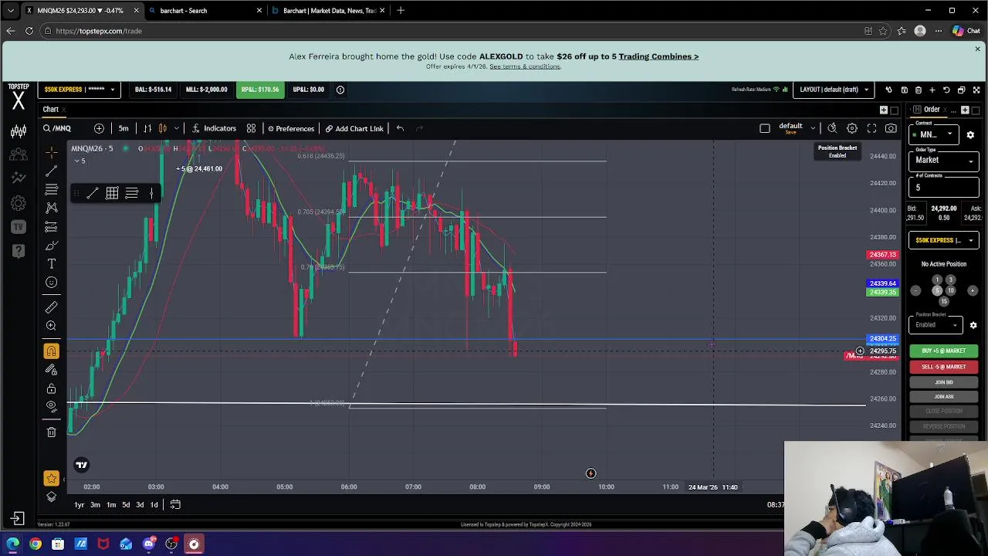Click the trash remove drawings icon
Screen dimensions: 988x556
pyautogui.click(x=51, y=432)
